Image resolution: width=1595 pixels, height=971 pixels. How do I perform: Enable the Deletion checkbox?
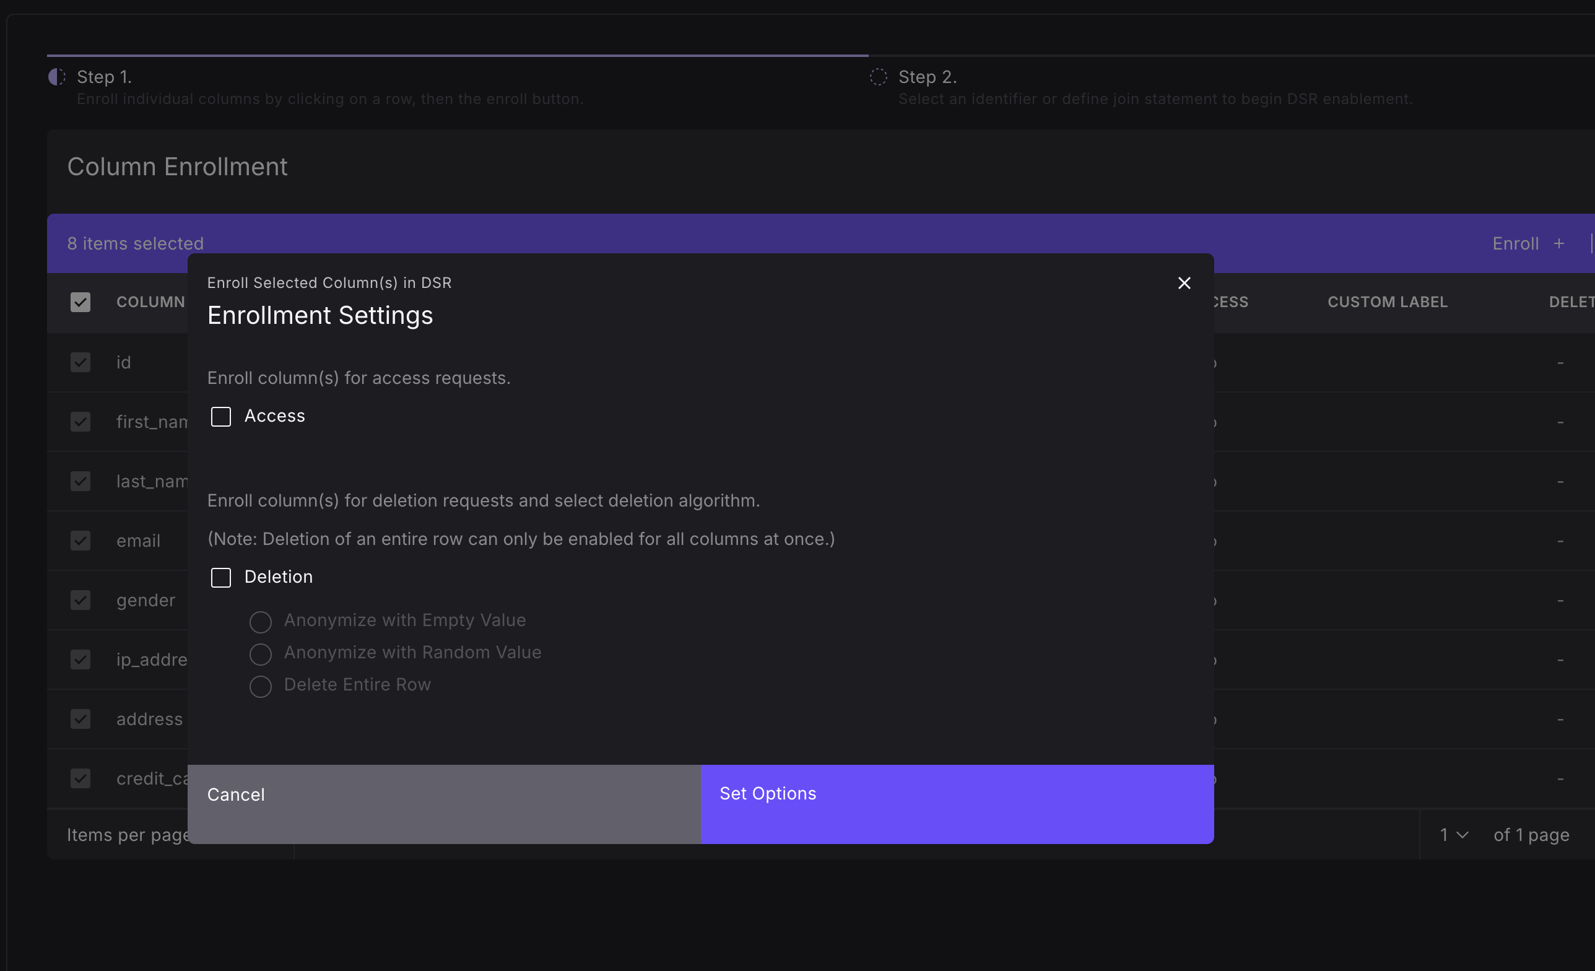pos(220,577)
